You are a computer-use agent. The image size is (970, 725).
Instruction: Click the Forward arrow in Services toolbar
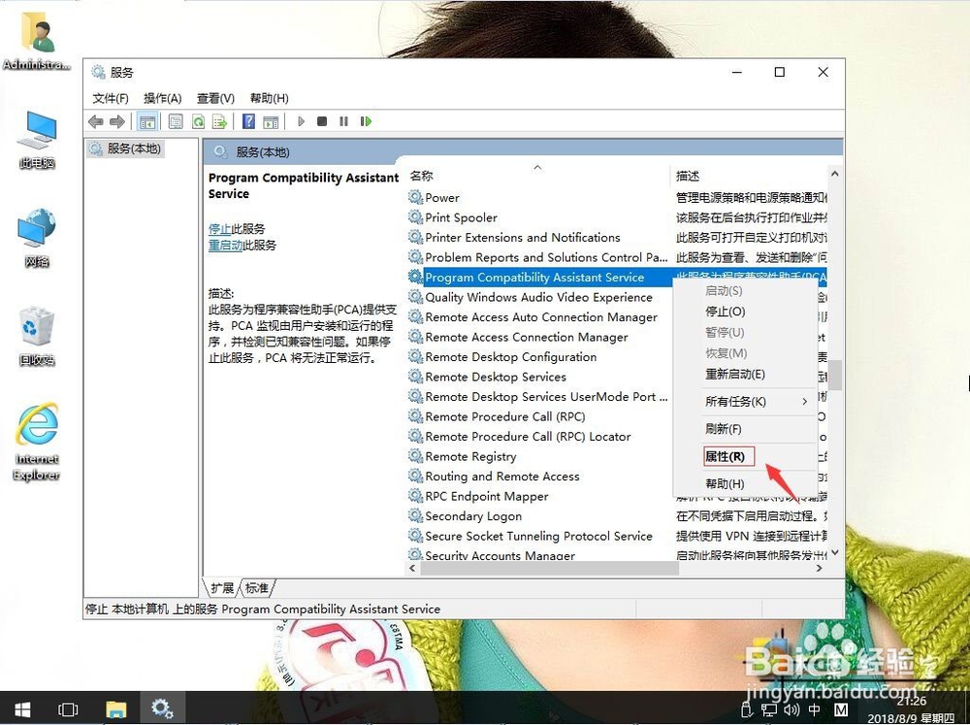117,121
